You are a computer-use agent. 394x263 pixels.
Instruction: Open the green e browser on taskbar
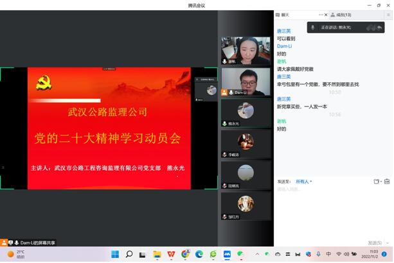point(213,255)
